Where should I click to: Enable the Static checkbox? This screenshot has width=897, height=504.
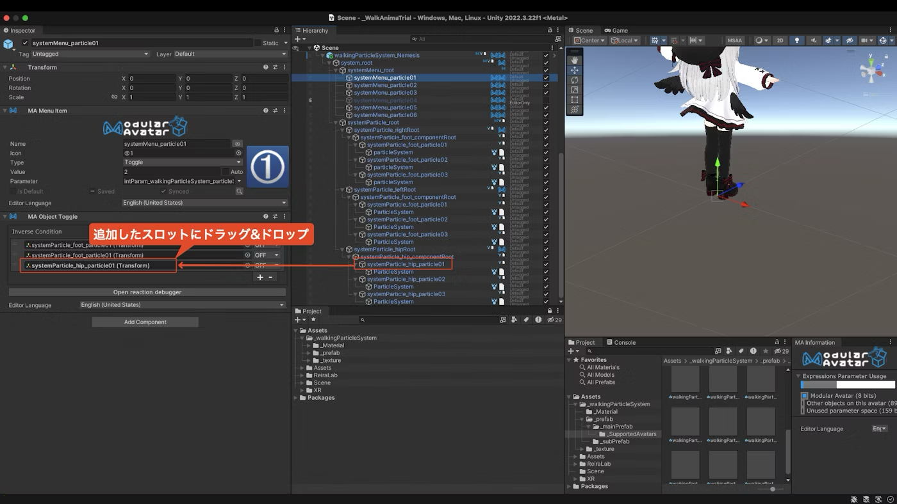258,43
